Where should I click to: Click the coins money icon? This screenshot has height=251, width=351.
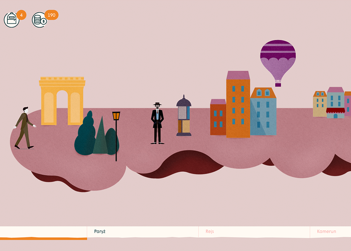tap(39, 20)
